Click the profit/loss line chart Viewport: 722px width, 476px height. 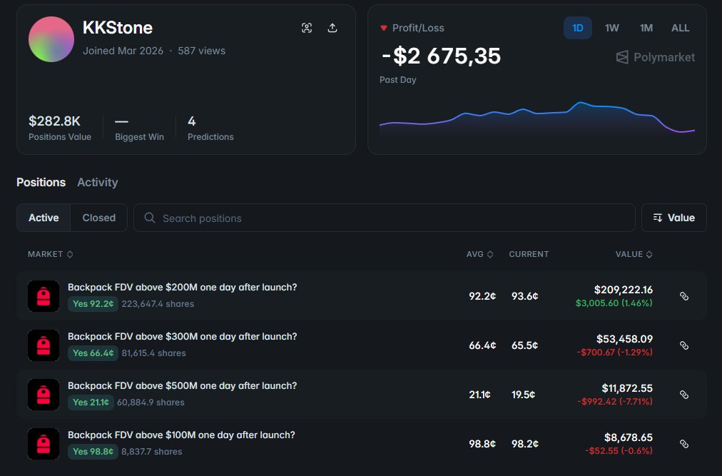(x=537, y=118)
